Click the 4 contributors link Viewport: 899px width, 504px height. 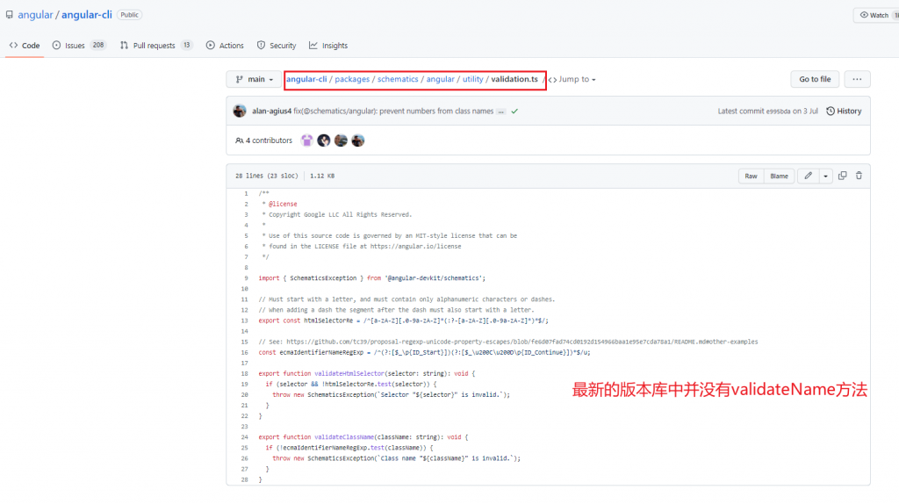click(263, 140)
